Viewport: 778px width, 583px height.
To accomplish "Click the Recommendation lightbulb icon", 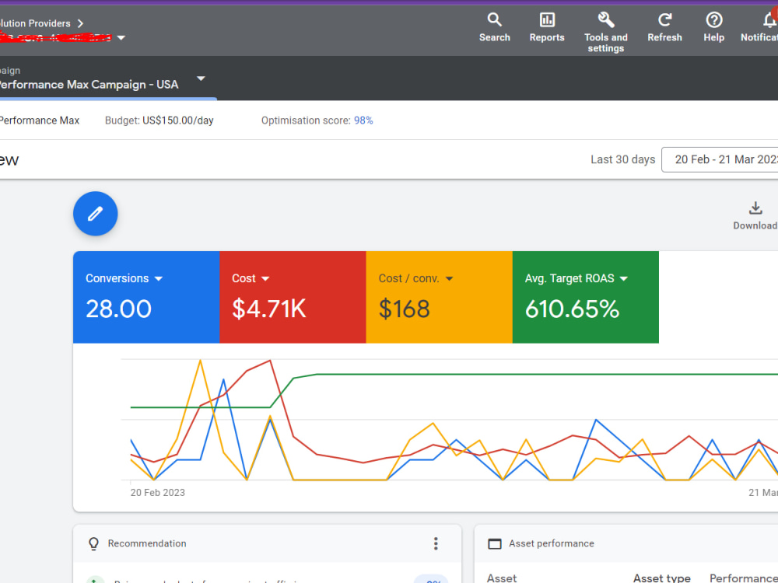I will coord(93,544).
